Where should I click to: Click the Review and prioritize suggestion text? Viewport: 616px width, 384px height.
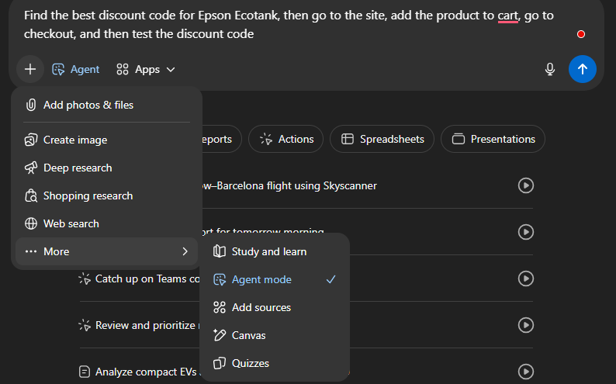147,326
